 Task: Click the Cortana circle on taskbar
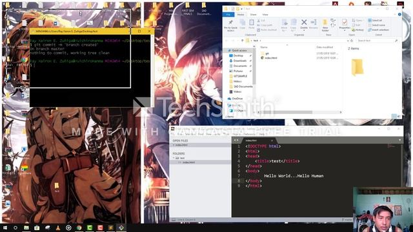15,227
